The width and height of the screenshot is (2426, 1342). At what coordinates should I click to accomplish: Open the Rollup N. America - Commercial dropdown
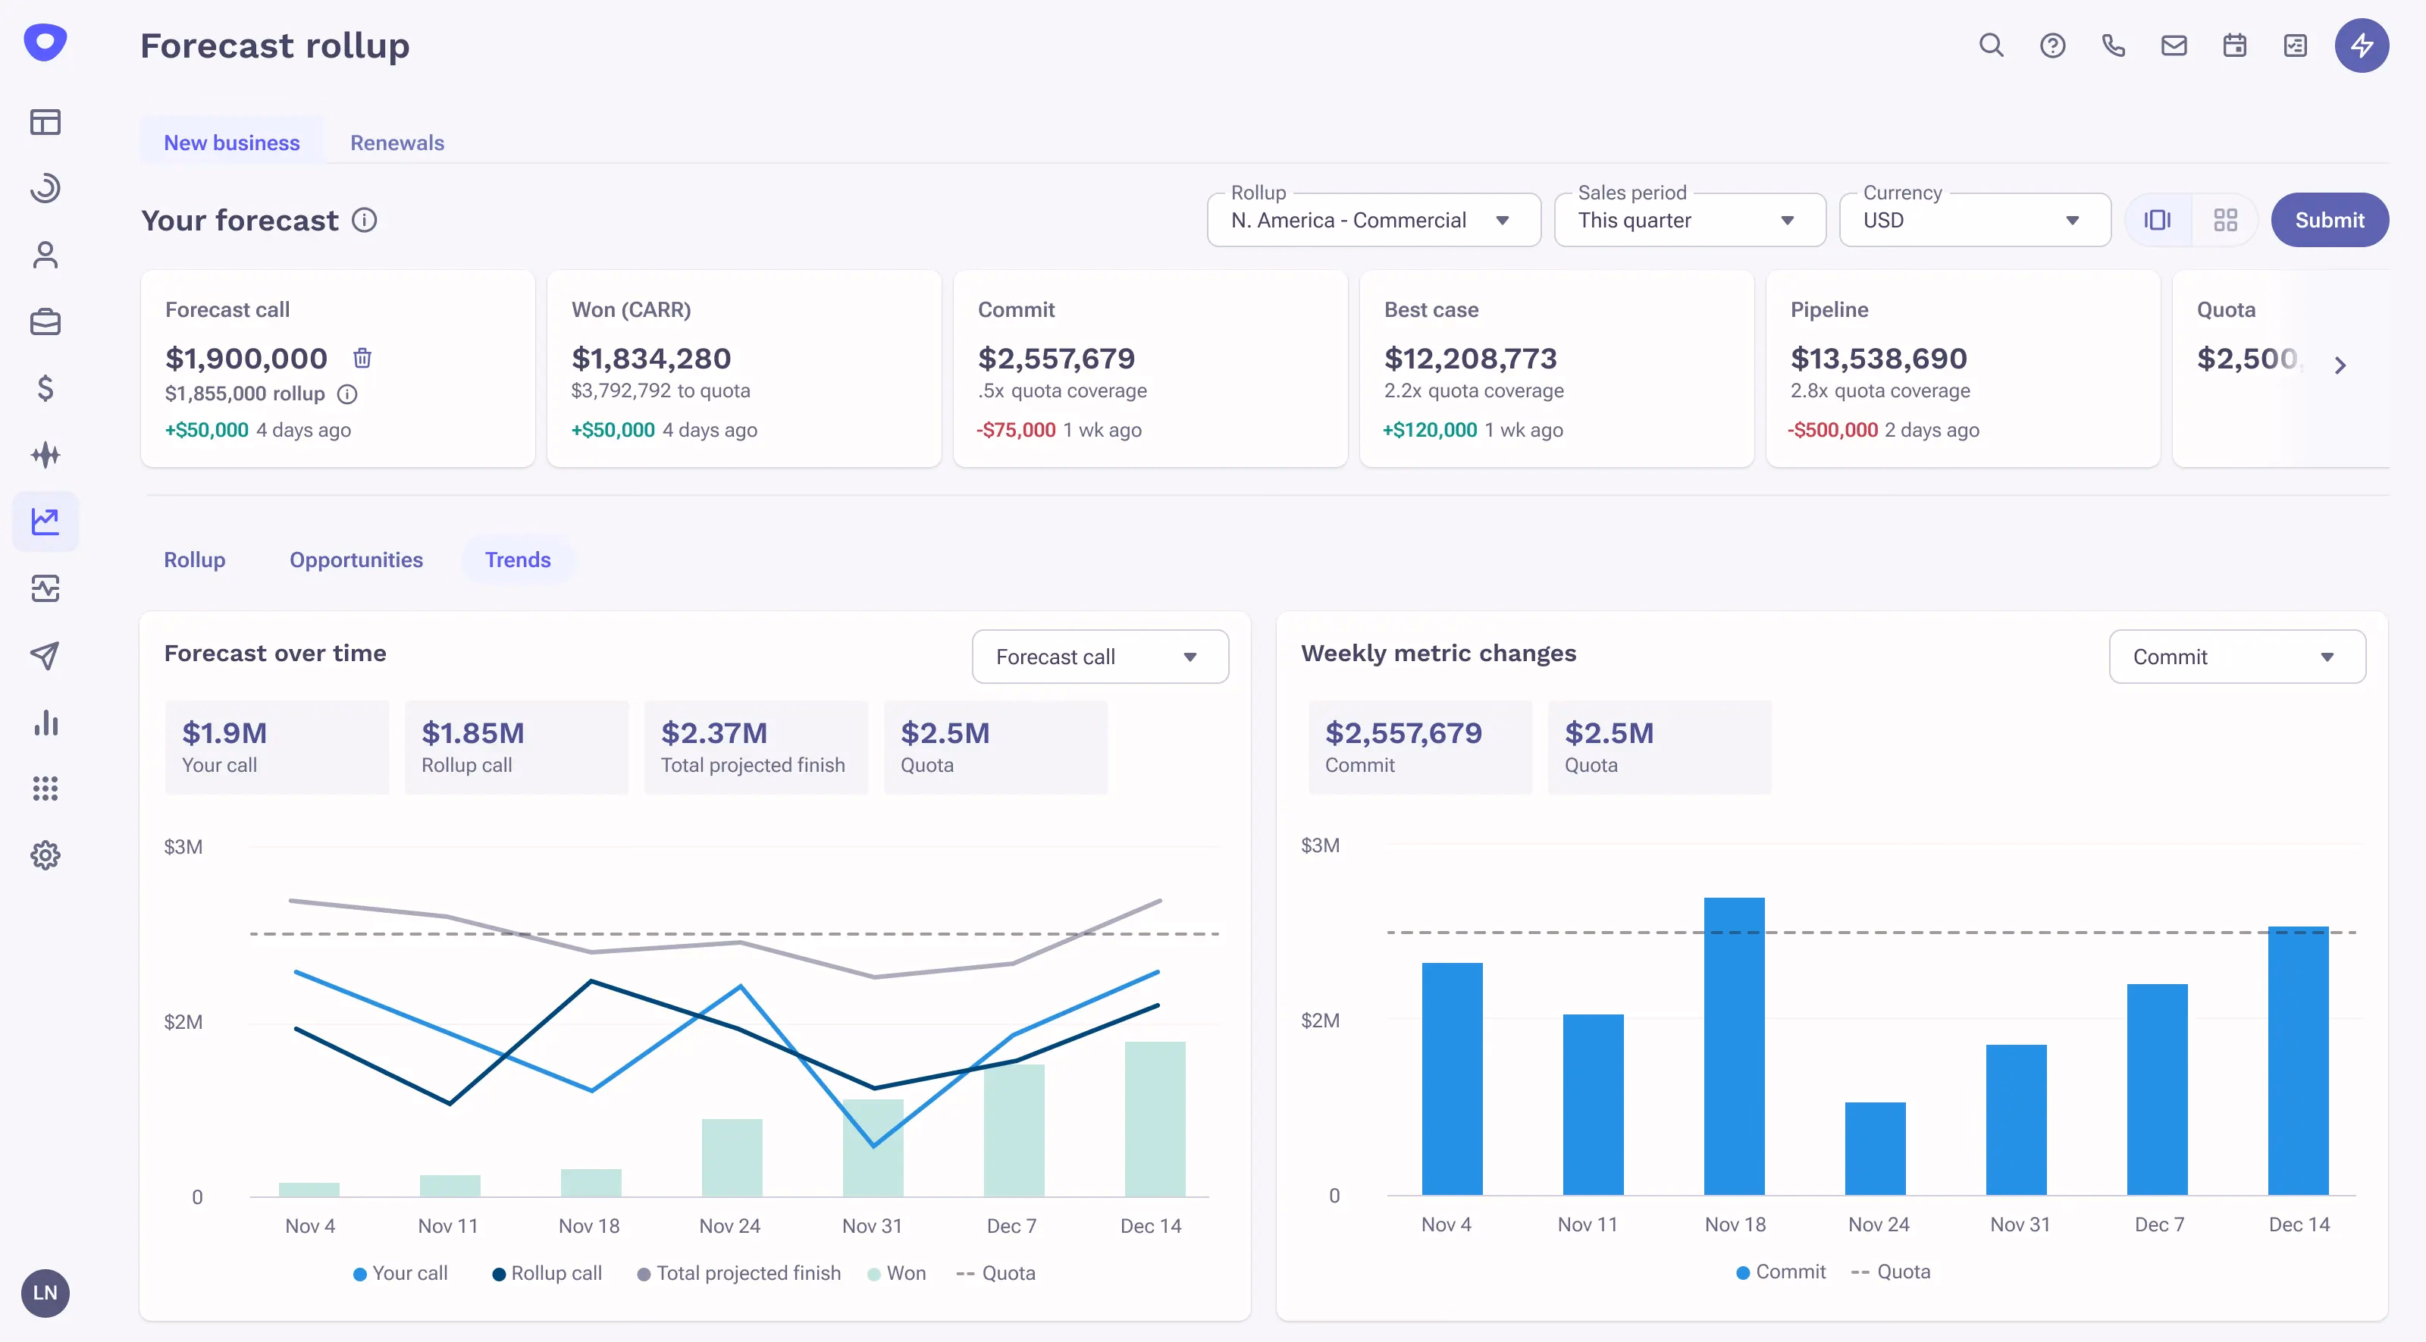tap(1373, 221)
